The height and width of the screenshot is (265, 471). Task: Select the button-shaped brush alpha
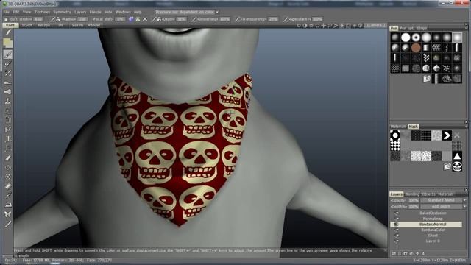[426, 68]
